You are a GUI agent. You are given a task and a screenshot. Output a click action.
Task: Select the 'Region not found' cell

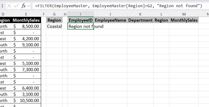[x=81, y=26]
